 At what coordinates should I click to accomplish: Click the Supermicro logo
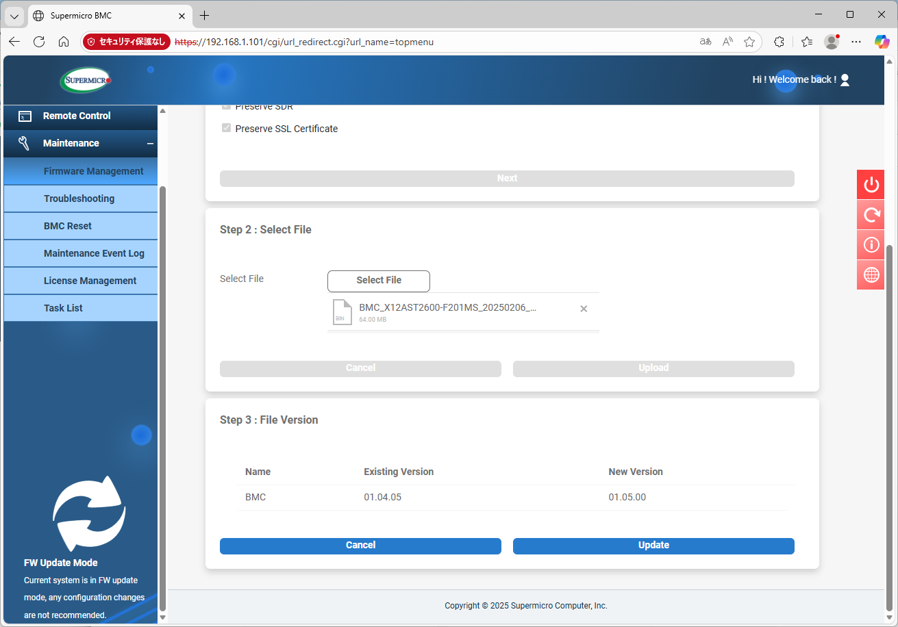(85, 80)
